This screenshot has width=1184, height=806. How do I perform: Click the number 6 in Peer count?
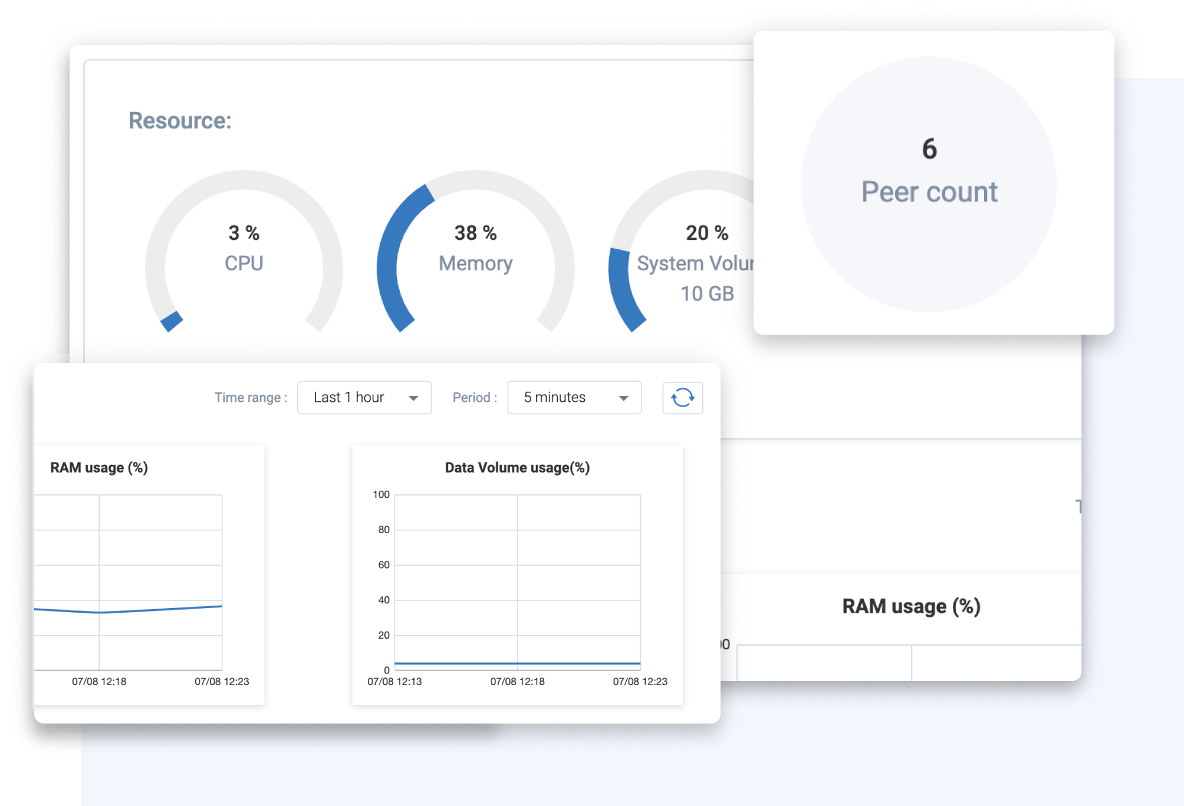929,148
